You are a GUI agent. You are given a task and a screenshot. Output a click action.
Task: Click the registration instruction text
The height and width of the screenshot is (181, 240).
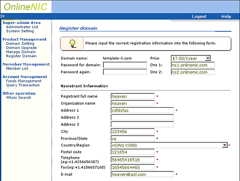coord(151,43)
